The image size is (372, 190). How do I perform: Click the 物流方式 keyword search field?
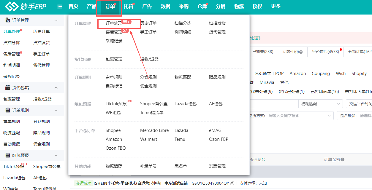297,116
